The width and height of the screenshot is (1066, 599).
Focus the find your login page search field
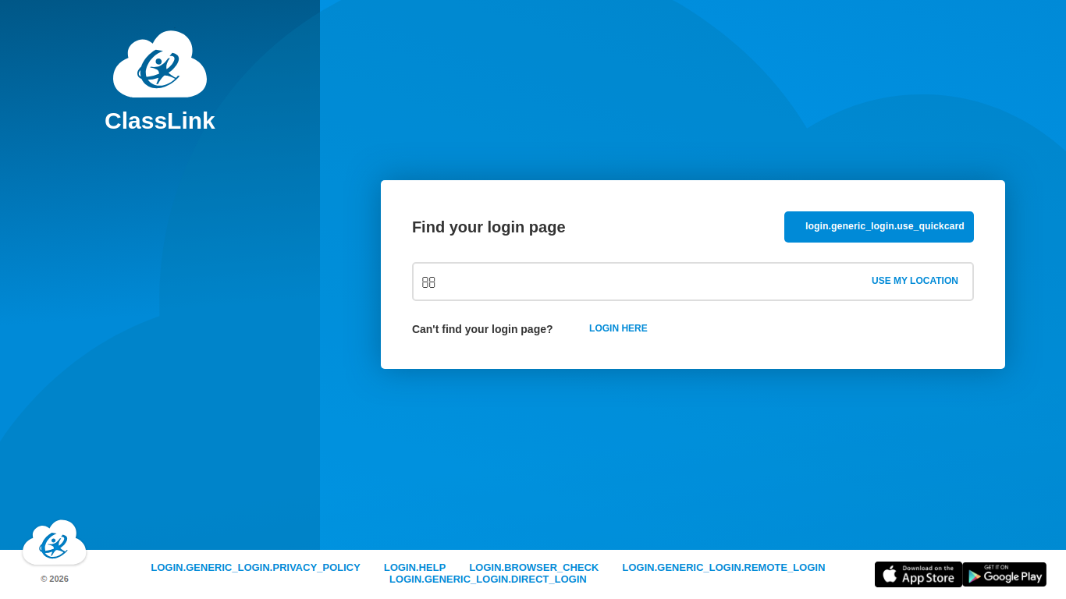[x=693, y=282]
